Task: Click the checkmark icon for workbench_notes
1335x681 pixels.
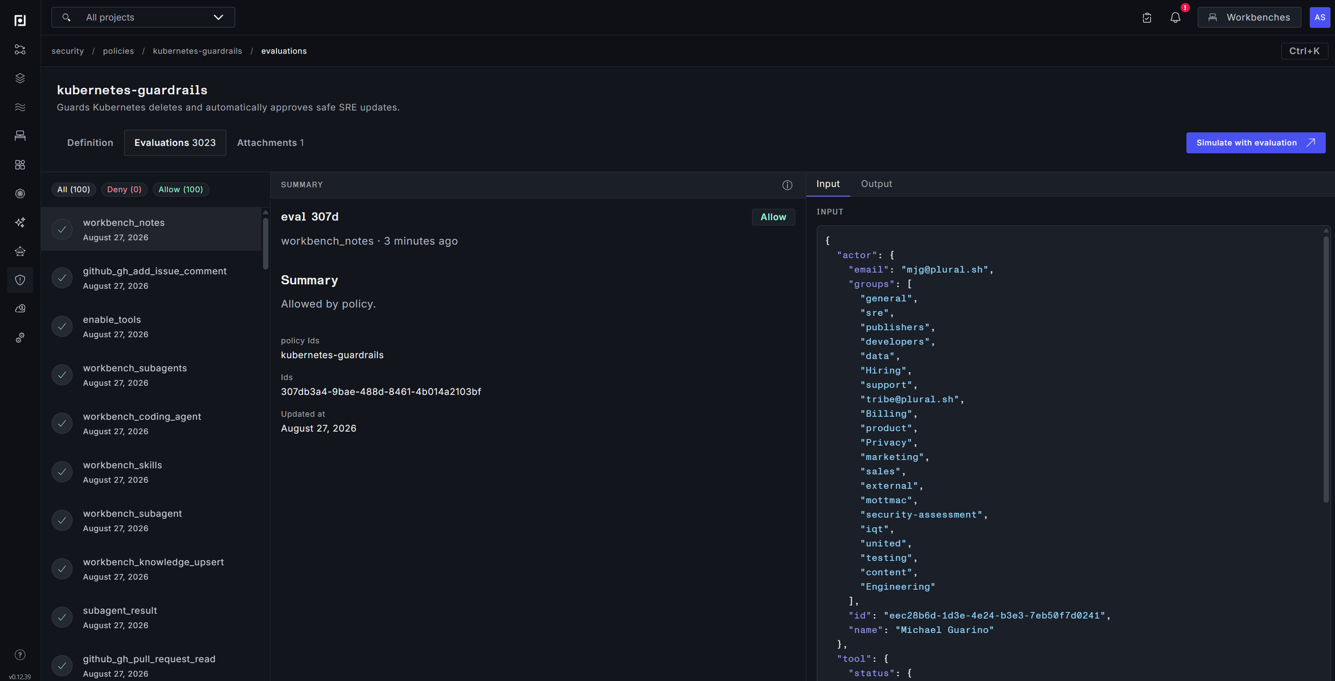Action: 62,229
